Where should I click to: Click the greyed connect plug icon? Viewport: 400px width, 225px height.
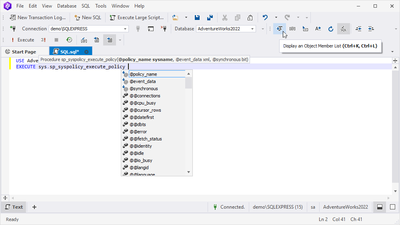(x=138, y=29)
